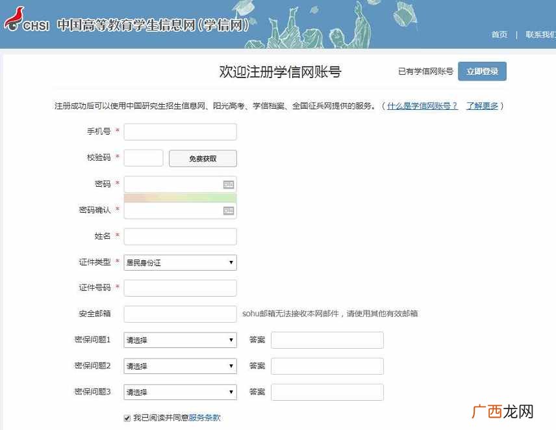Focus the 安全邮箱 input field
Screen dimensions: 556x430
180,314
